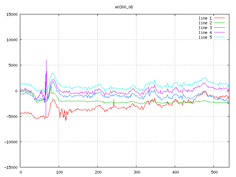Click the y-axis label -15000
Image resolution: width=236 pixels, height=177 pixels.
[x=11, y=167]
